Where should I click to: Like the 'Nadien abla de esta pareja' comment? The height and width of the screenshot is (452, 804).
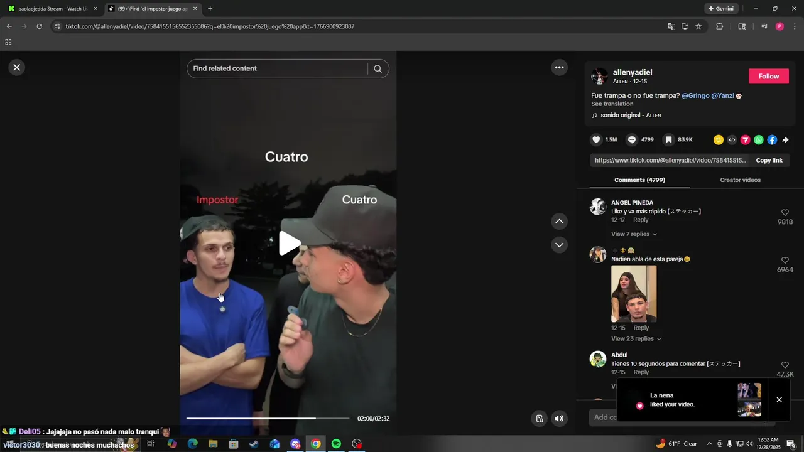pyautogui.click(x=785, y=261)
